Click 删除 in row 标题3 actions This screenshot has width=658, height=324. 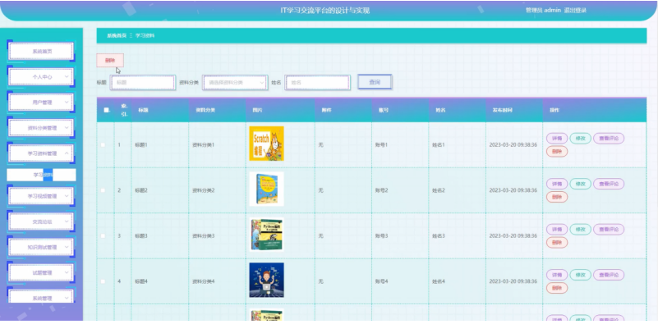click(557, 242)
